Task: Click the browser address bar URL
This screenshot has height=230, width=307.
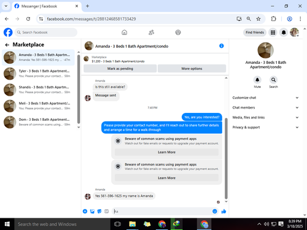Action: [x=91, y=19]
